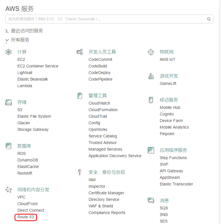Image resolution: width=221 pixels, height=224 pixels.
Task: Click the 管理工具 clipboard icon
Action: (80, 96)
